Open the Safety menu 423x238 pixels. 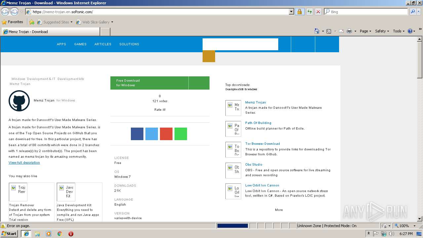382,31
